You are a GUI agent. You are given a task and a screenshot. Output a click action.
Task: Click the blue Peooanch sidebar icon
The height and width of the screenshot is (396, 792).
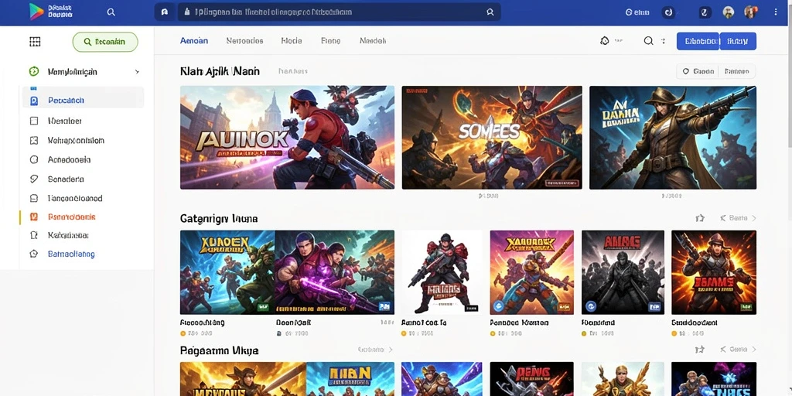[x=34, y=101]
